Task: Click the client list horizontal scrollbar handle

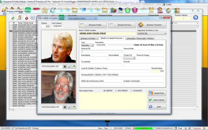Action: tap(13, 109)
